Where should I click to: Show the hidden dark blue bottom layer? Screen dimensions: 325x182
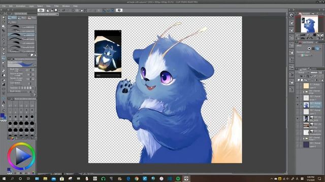click(298, 145)
